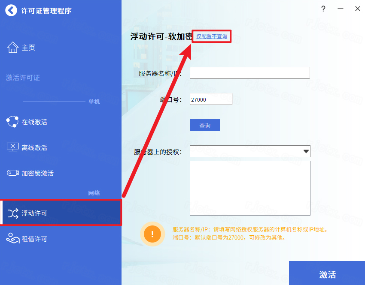Click the 激活 button

327,273
